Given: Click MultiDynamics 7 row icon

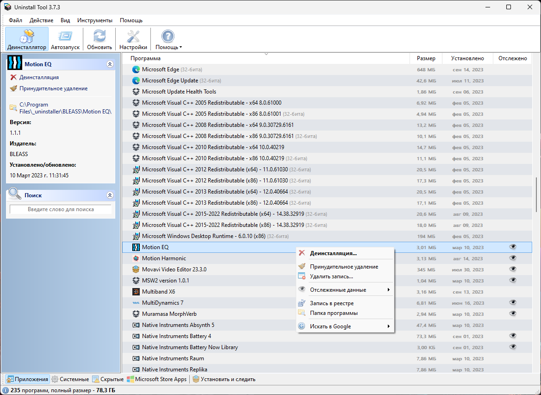Looking at the screenshot, I should (136, 303).
